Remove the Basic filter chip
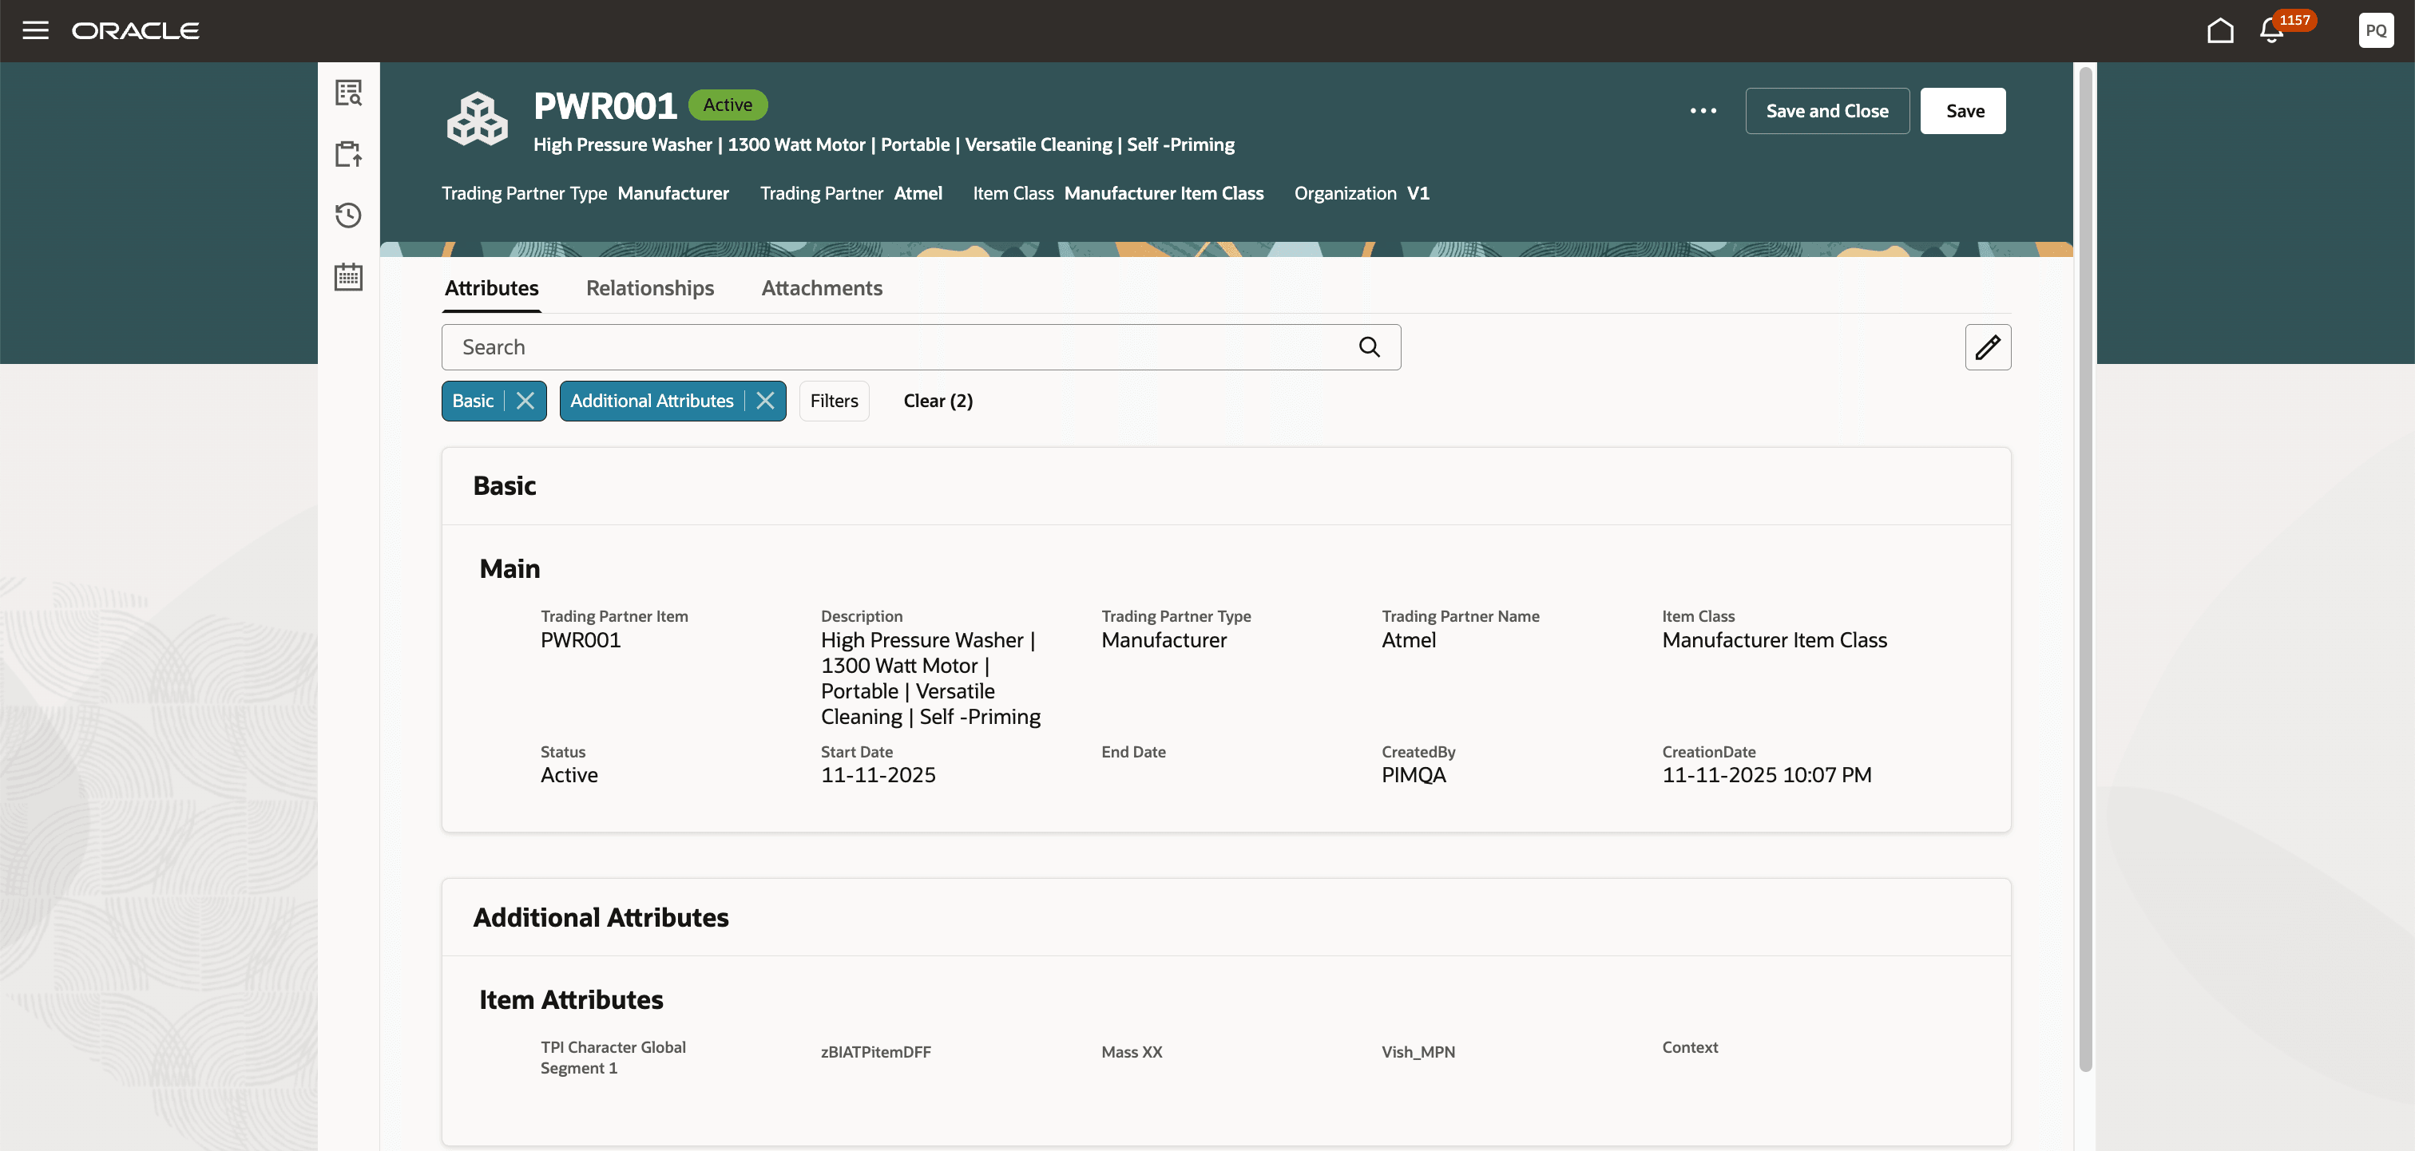Screen dimensions: 2415x1151 [x=524, y=400]
